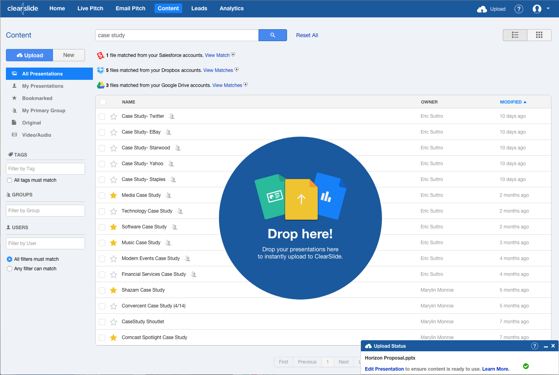Open the help question mark icon
This screenshot has height=375, width=559.
coord(519,9)
